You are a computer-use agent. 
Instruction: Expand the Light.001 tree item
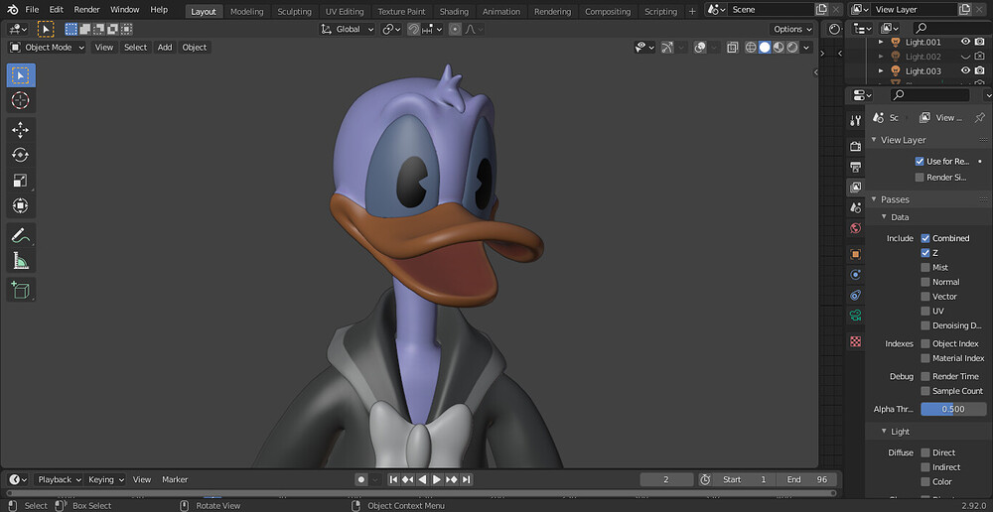pyautogui.click(x=880, y=42)
